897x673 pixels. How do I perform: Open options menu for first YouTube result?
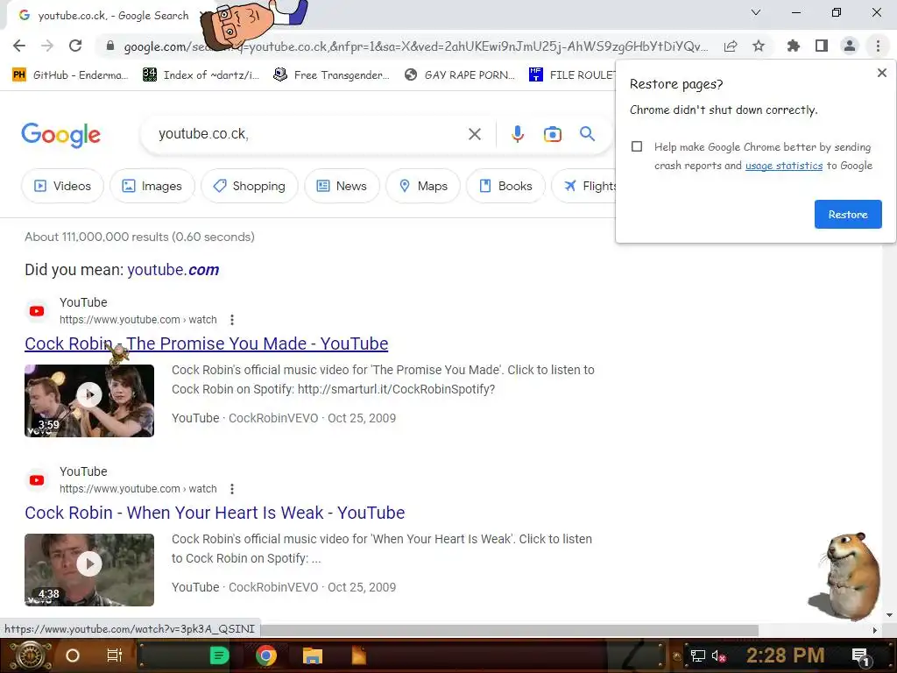[231, 320]
